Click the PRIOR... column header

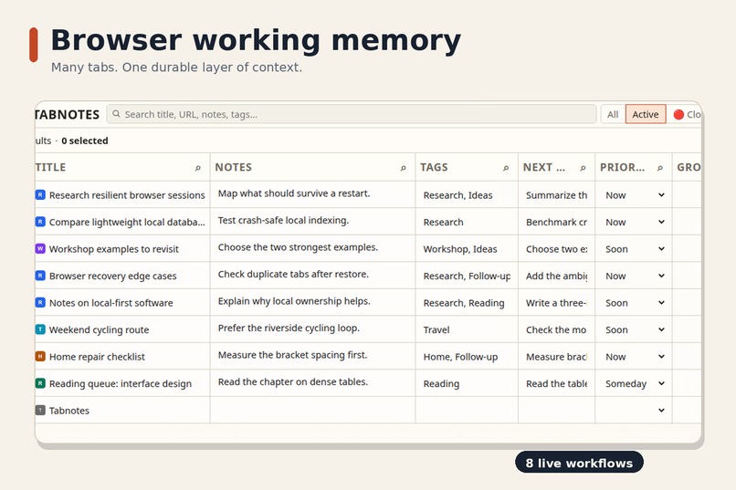coord(634,167)
